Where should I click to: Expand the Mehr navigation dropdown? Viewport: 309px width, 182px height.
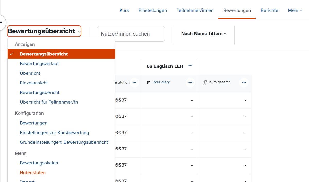point(295,11)
